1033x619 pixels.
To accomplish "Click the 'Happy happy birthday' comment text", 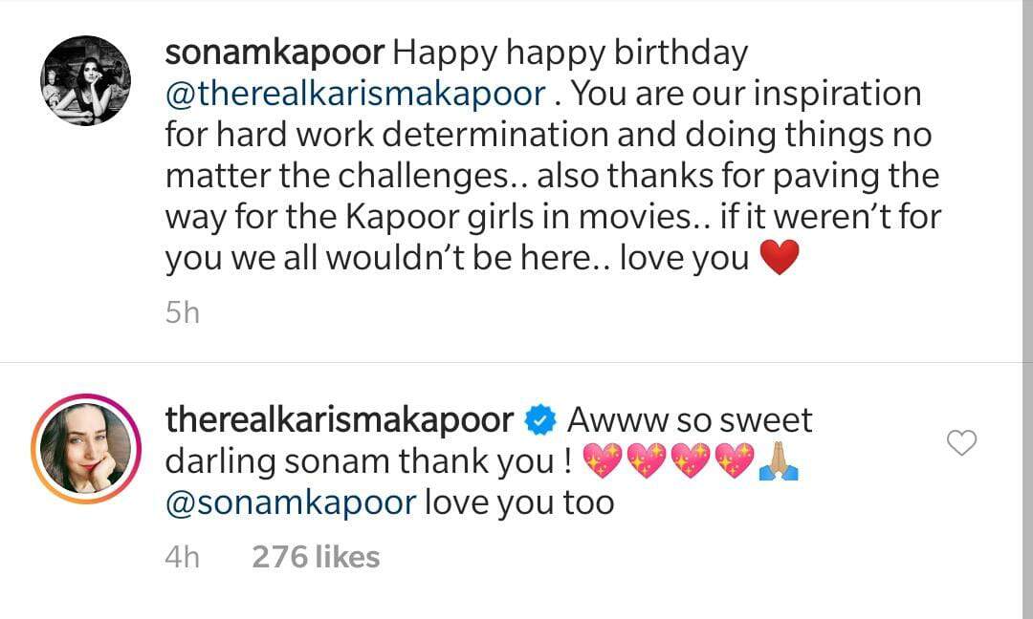I will [570, 53].
